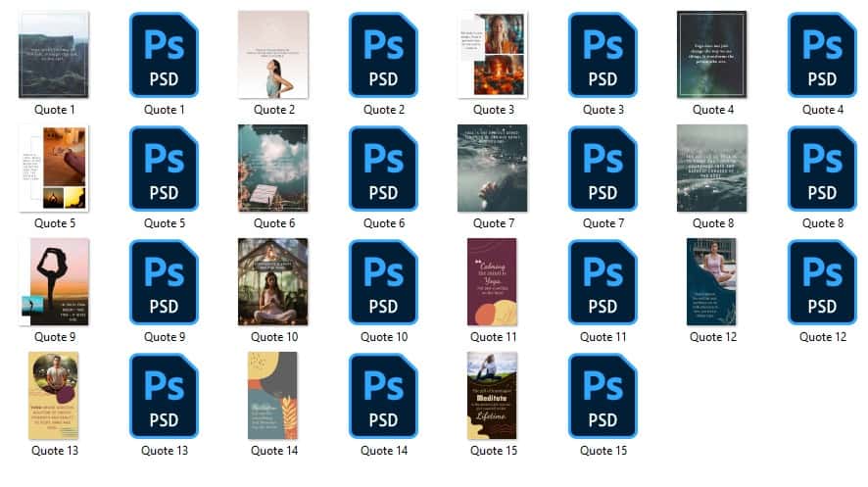Click the Quote 7 Photoshop file icon
Image resolution: width=868 pixels, height=487 pixels.
coord(603,168)
